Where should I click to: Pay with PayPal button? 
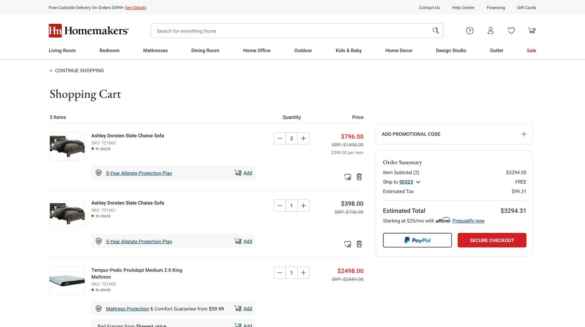[417, 240]
